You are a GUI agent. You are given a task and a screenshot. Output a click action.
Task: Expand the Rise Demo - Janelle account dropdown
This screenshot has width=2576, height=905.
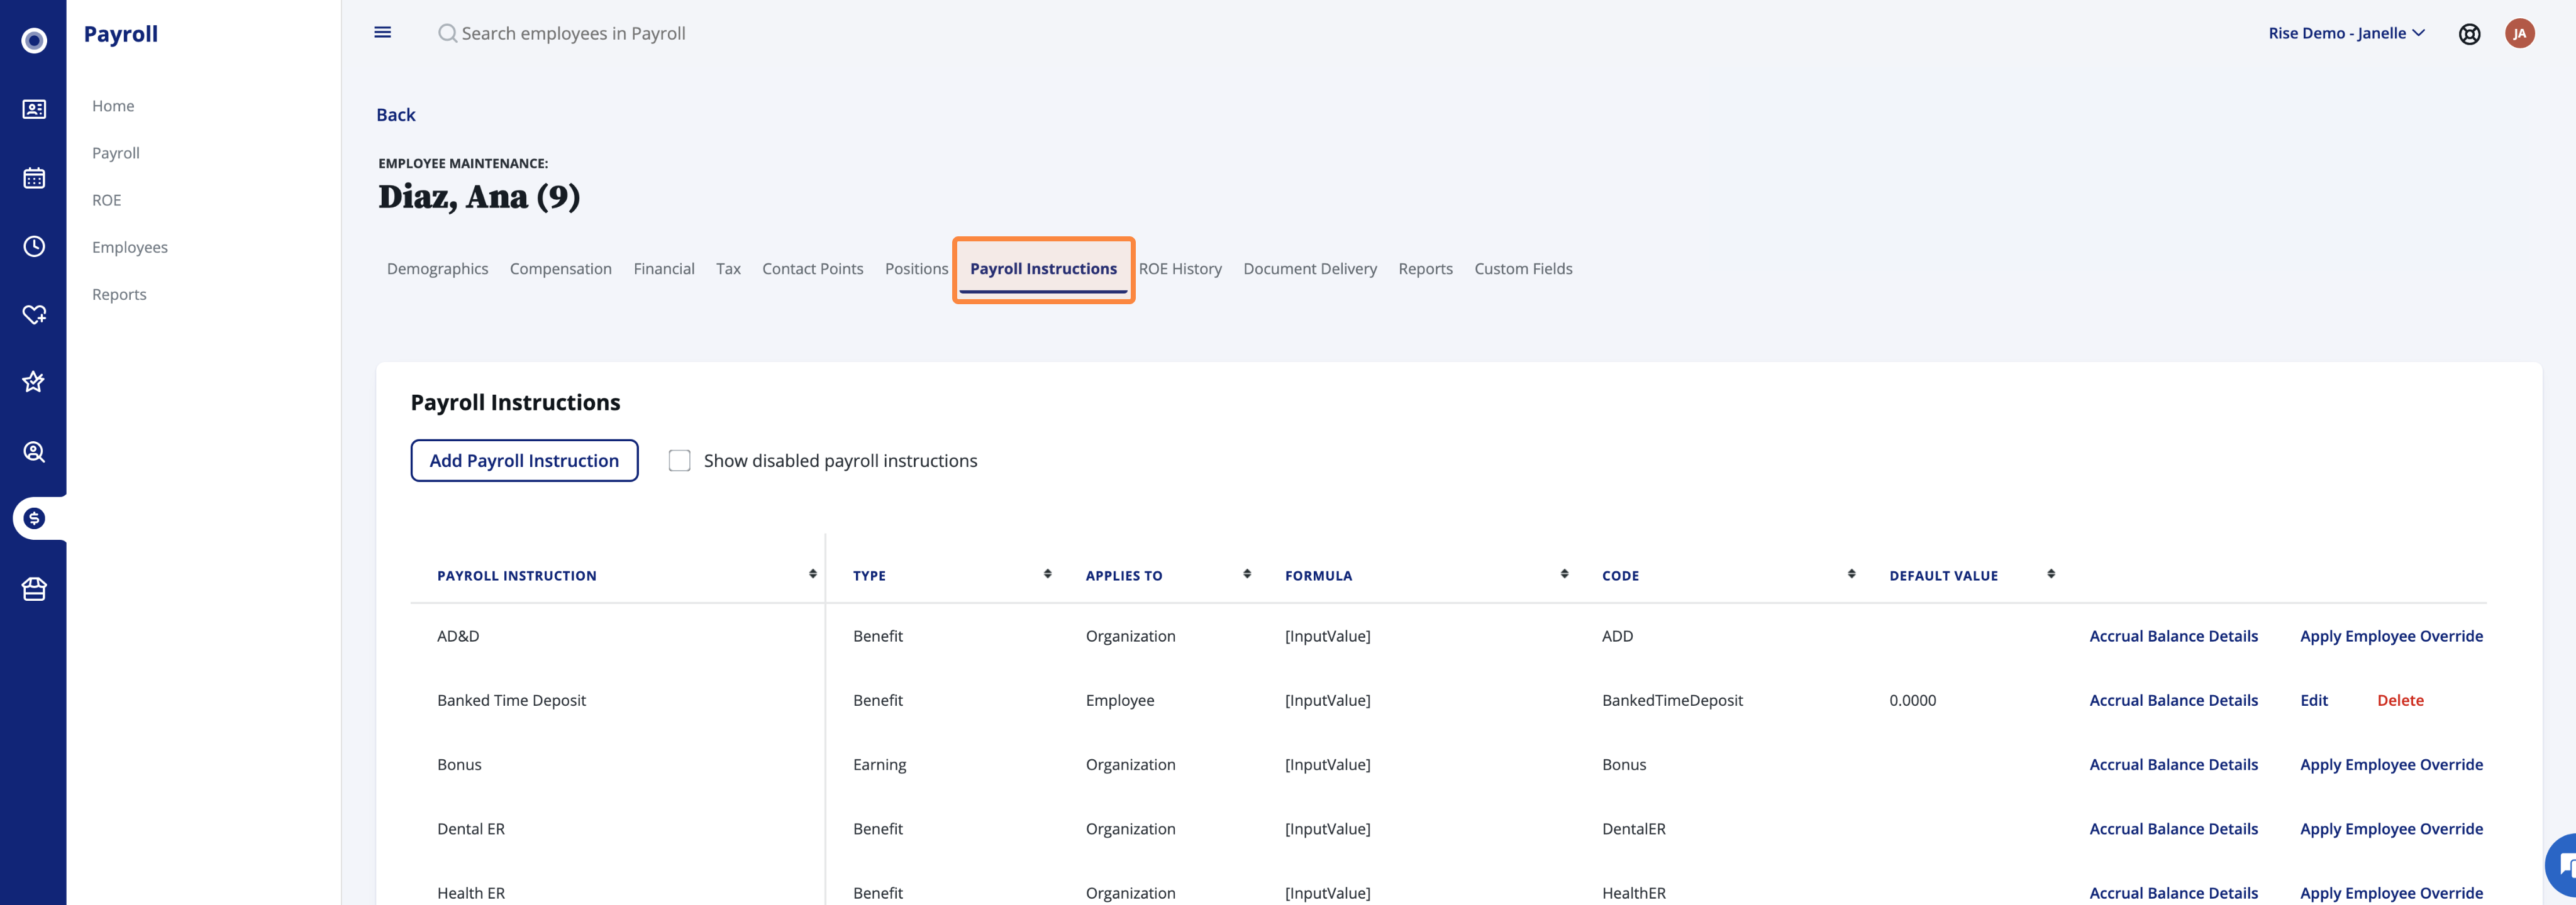pos(2346,33)
